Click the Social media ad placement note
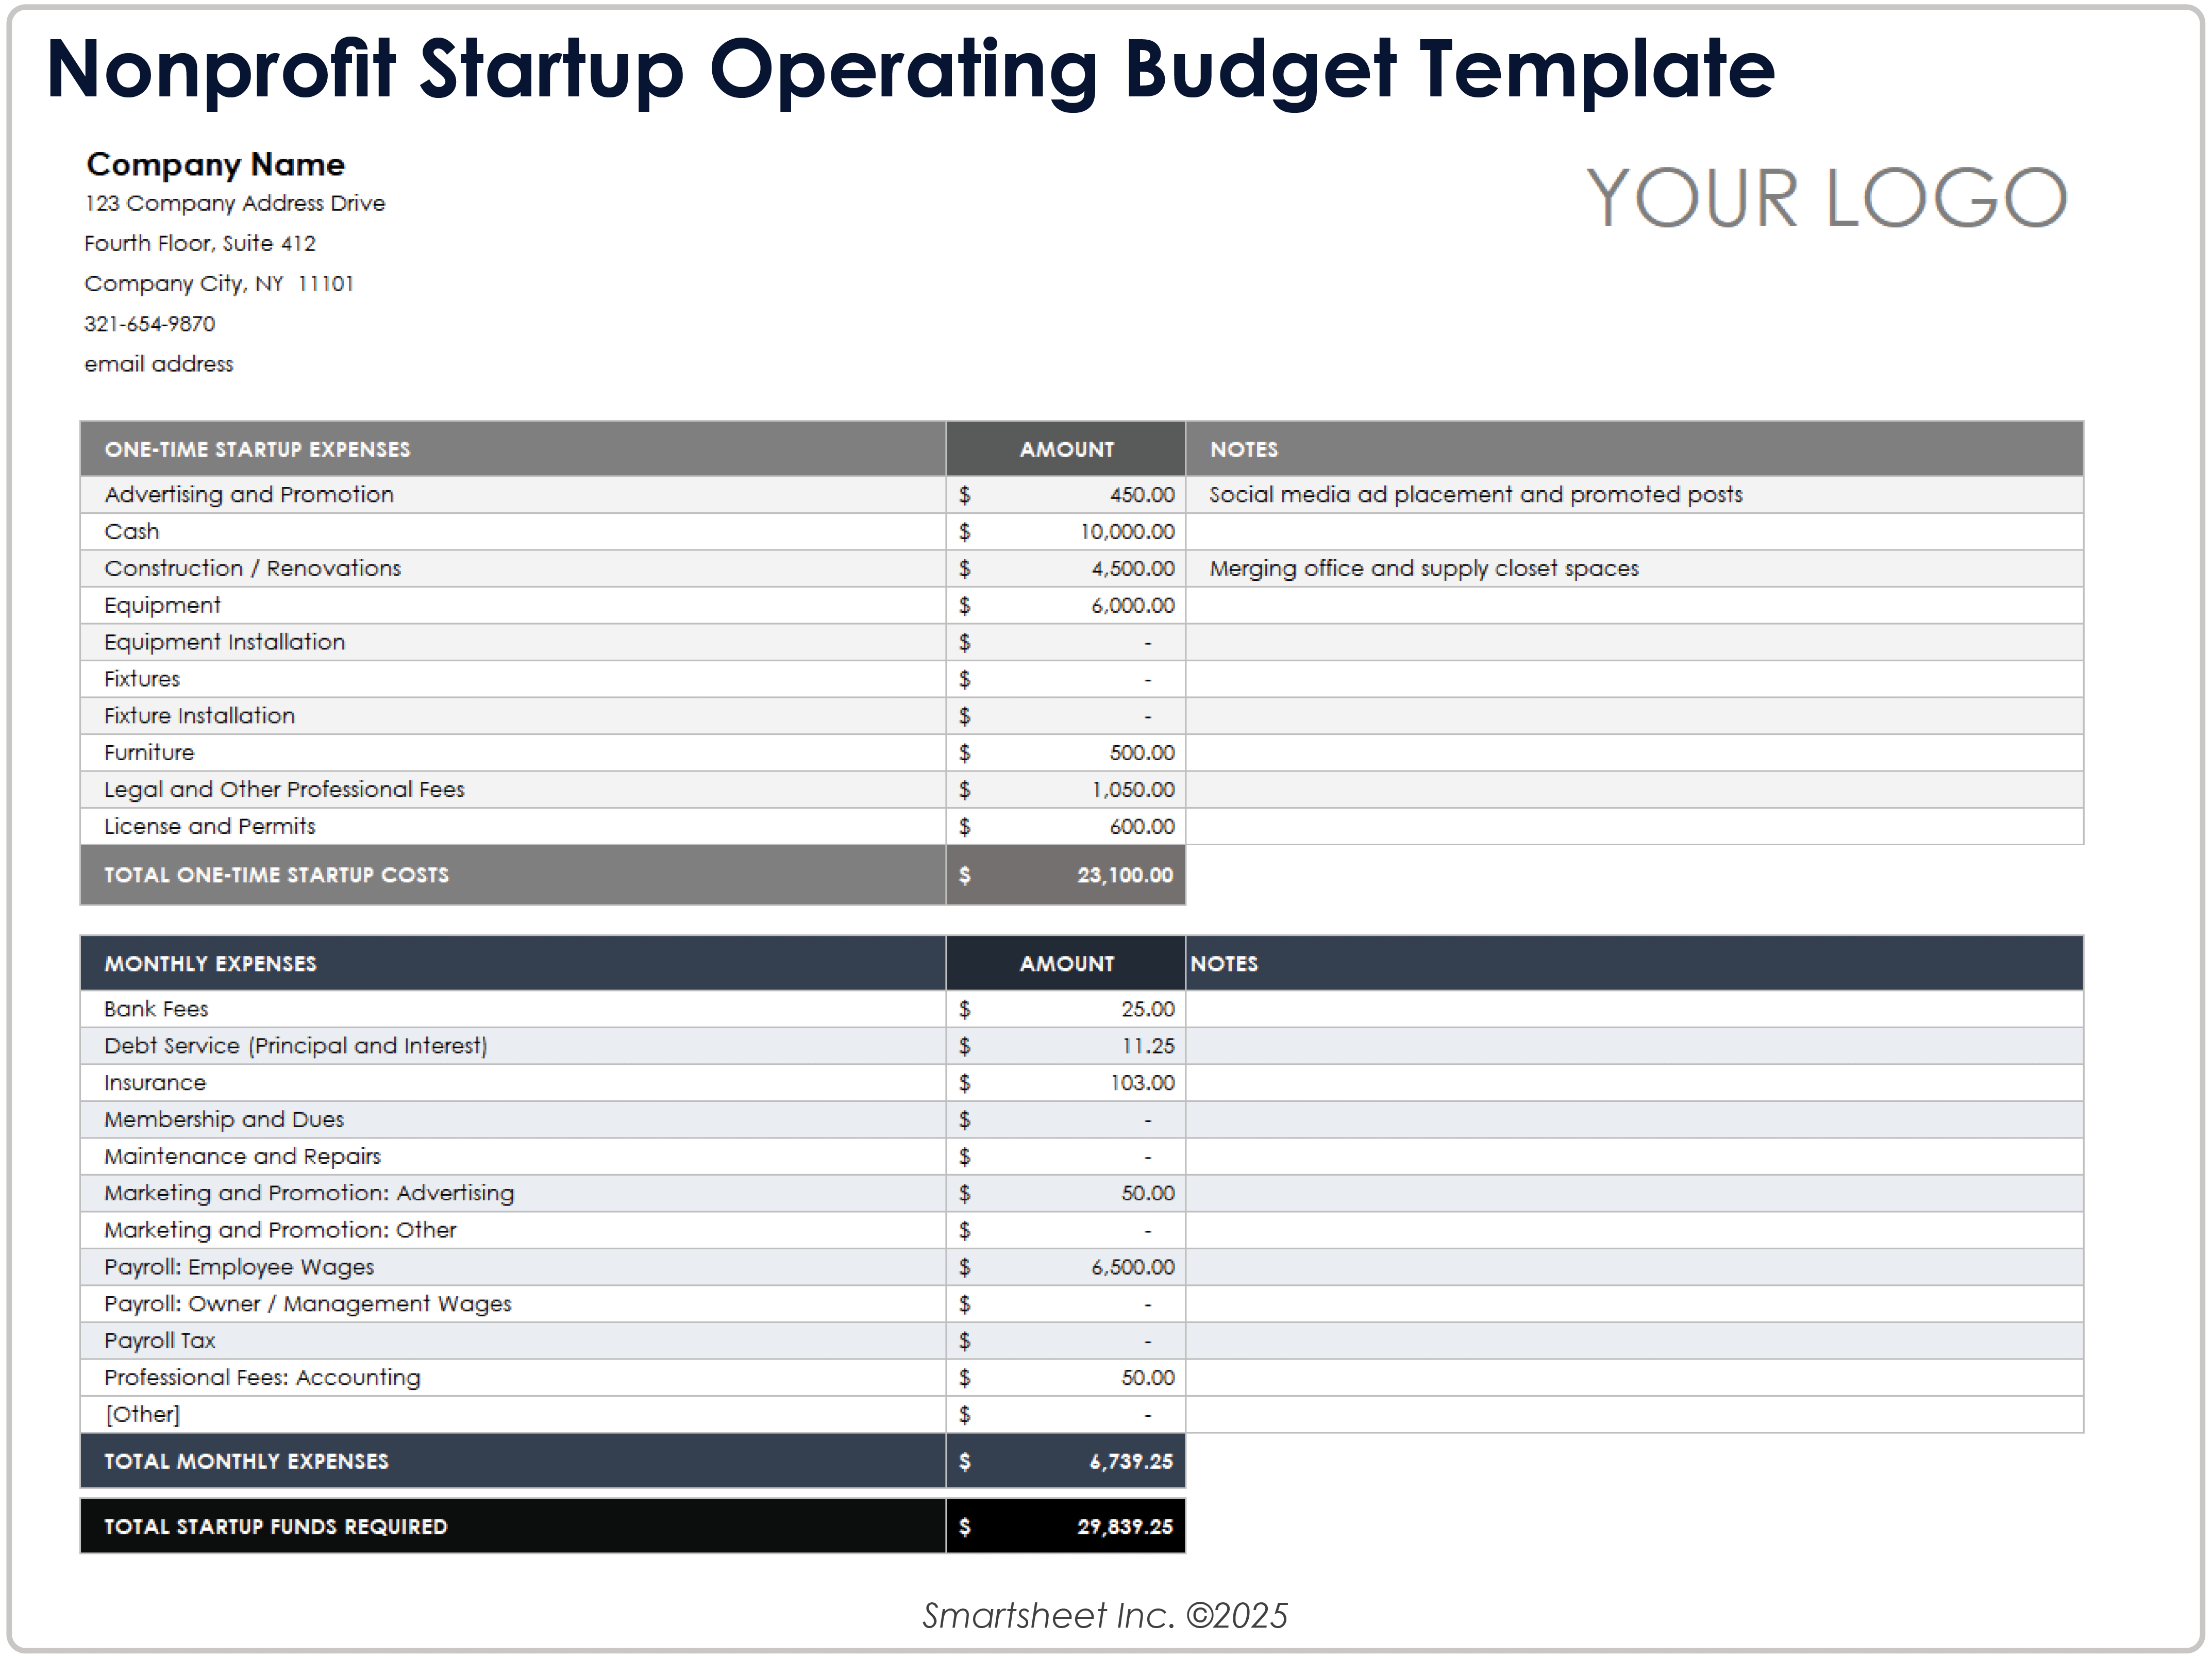 1475,495
